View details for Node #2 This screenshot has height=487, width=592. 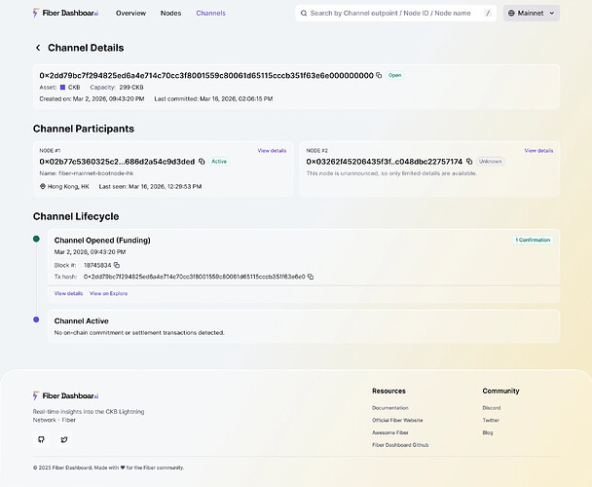(538, 151)
